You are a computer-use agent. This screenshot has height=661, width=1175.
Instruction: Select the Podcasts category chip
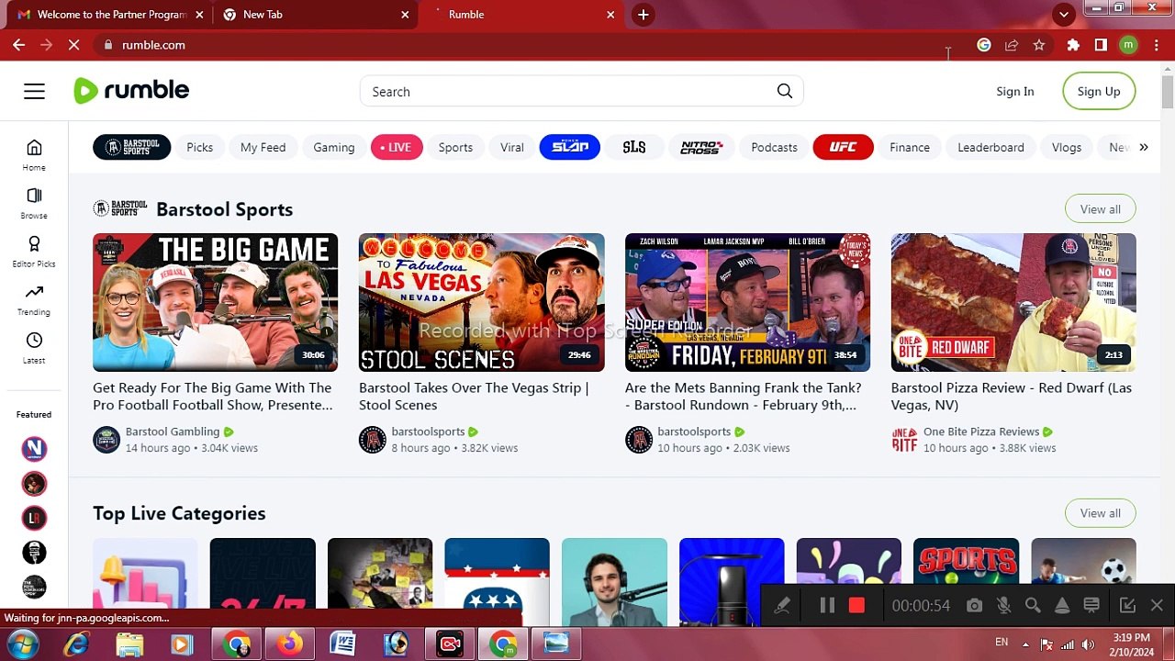(x=774, y=147)
